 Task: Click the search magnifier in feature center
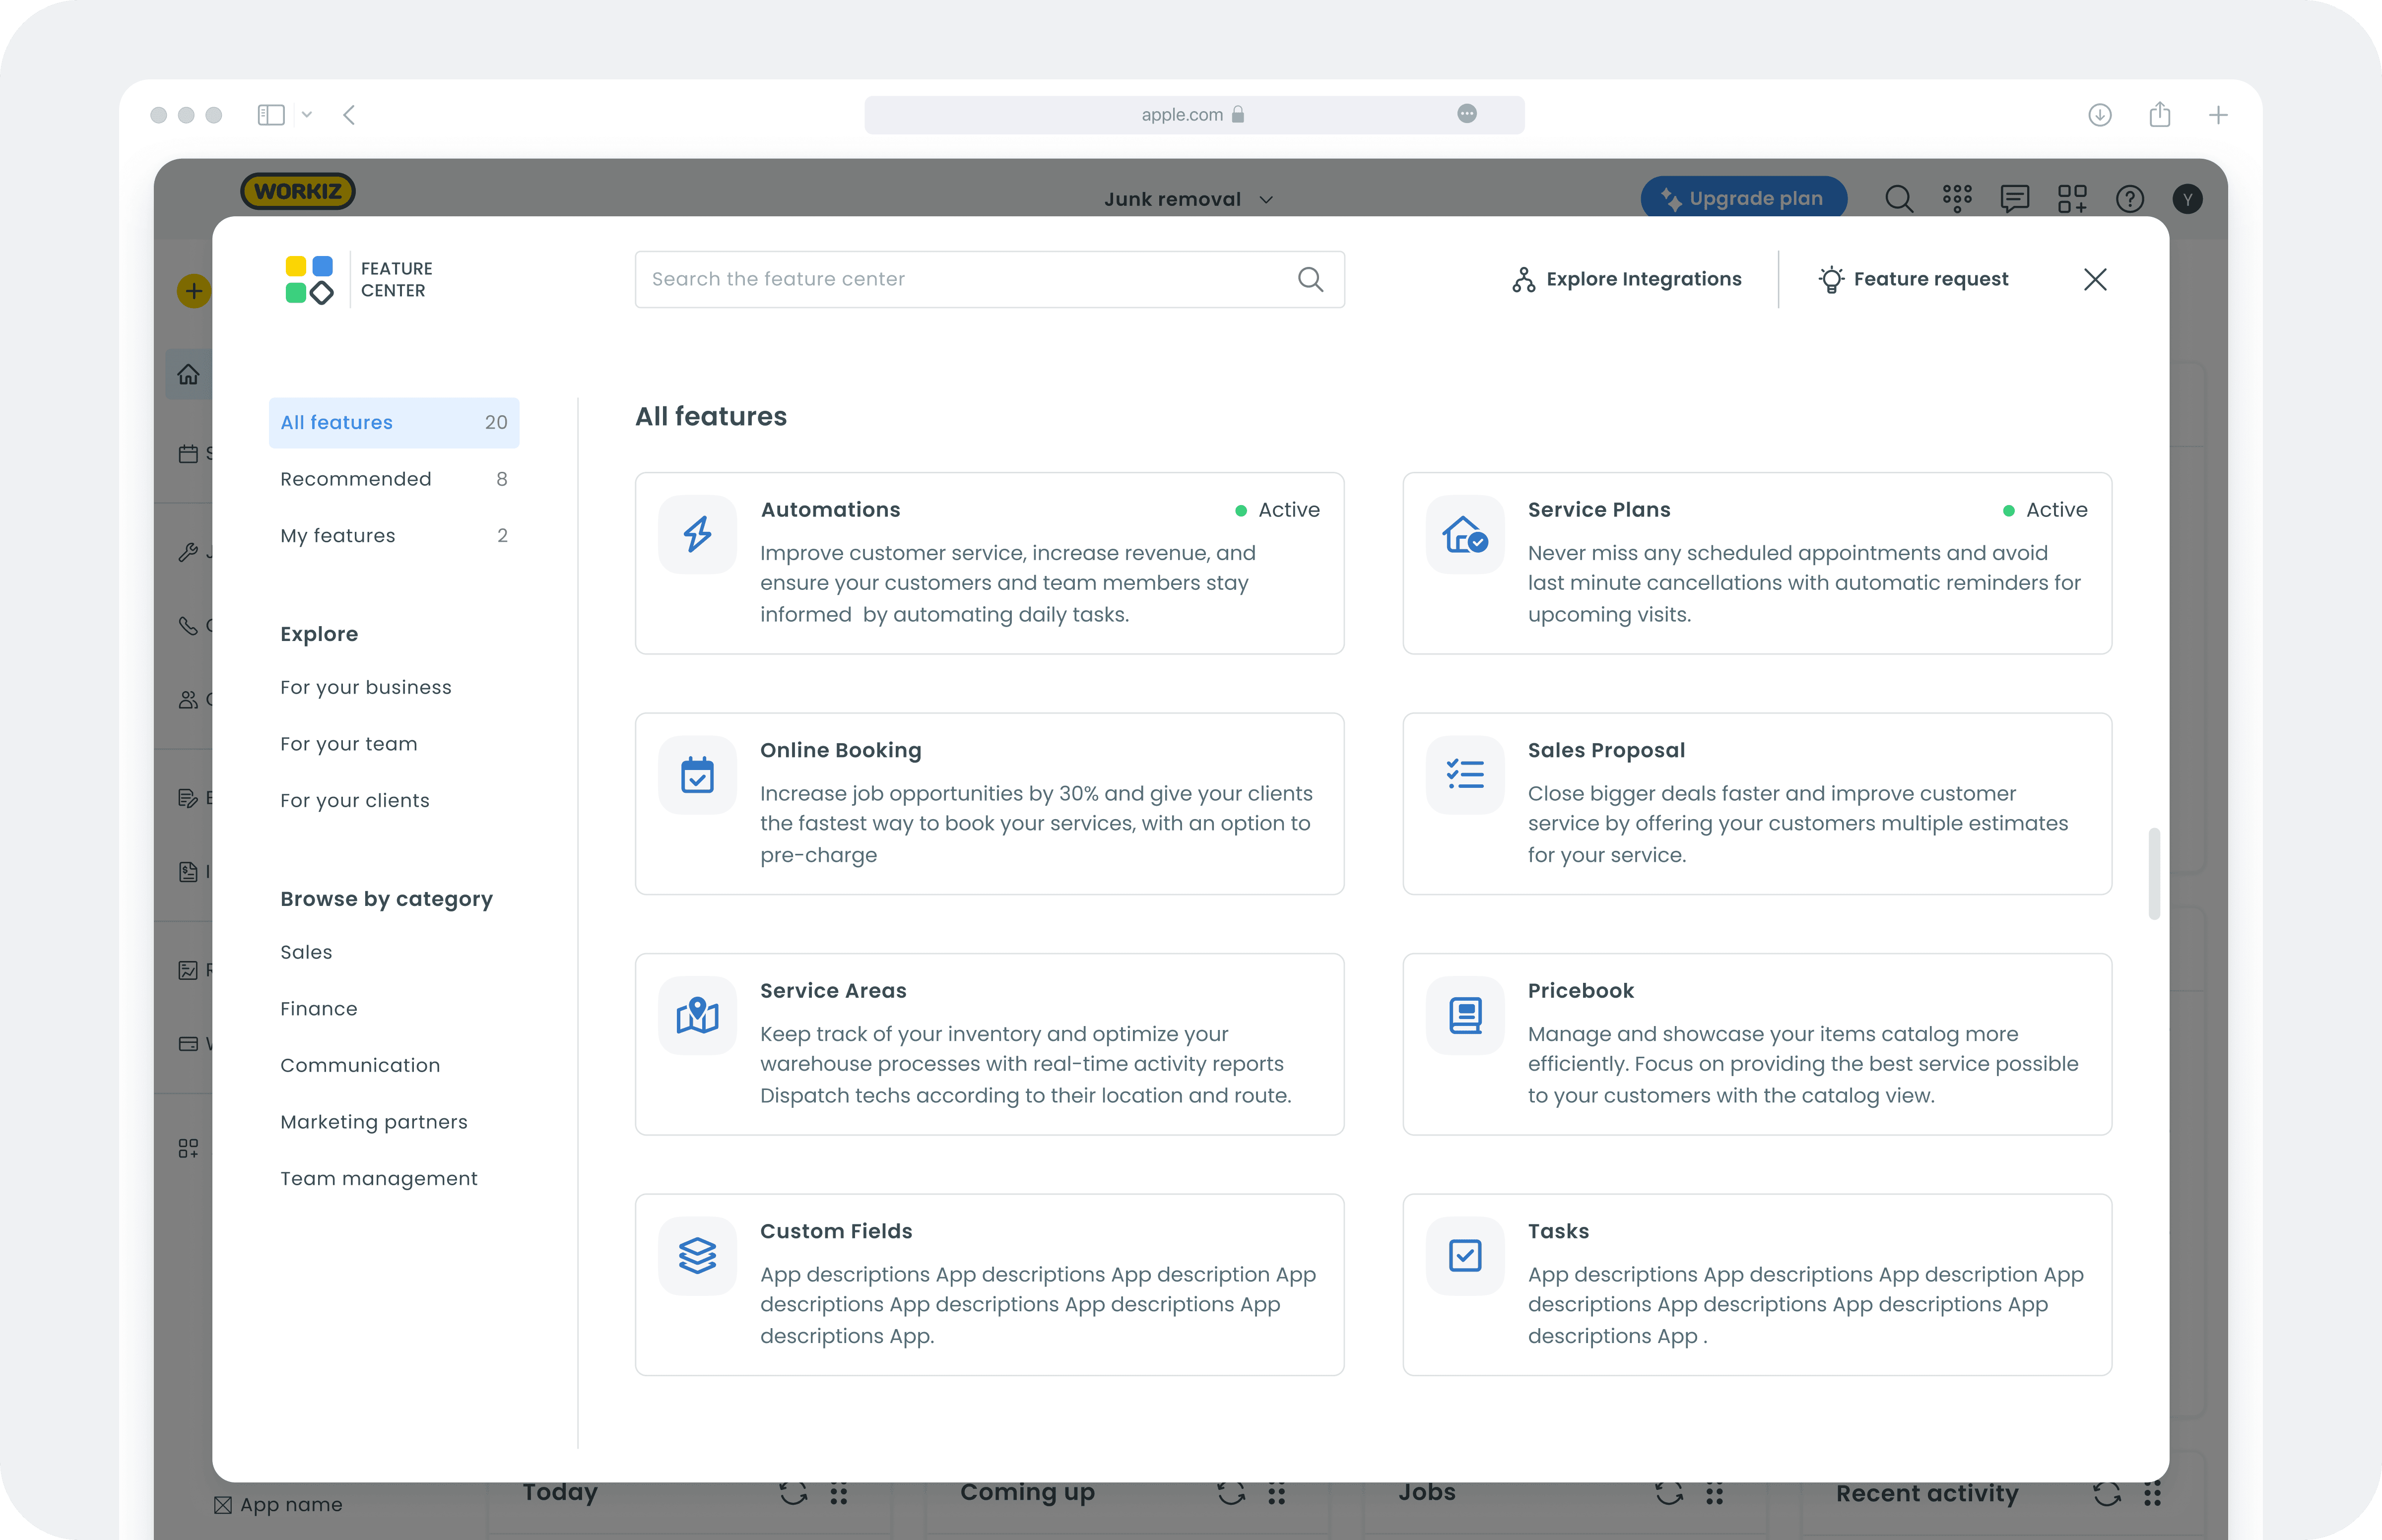[1310, 280]
